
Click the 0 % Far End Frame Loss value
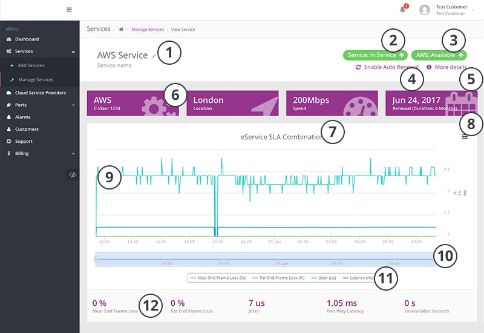coord(178,303)
